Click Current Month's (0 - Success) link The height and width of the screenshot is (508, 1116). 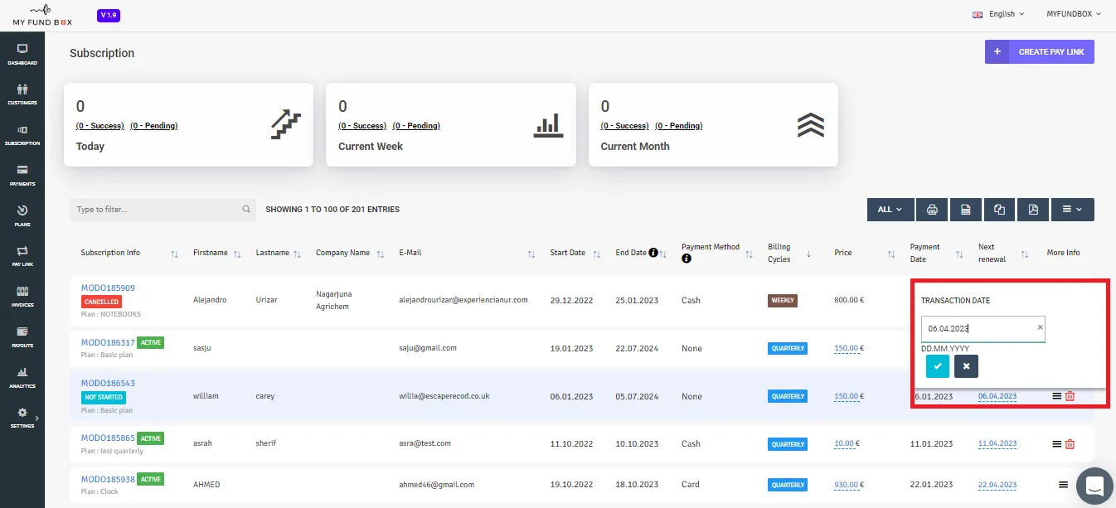coord(625,126)
